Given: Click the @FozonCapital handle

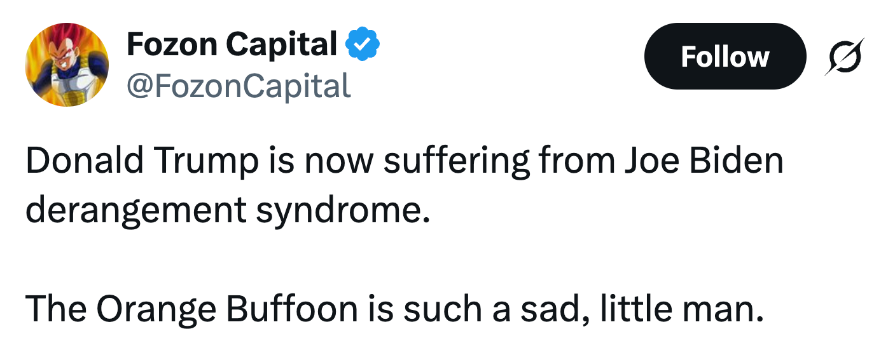Looking at the screenshot, I should point(239,85).
